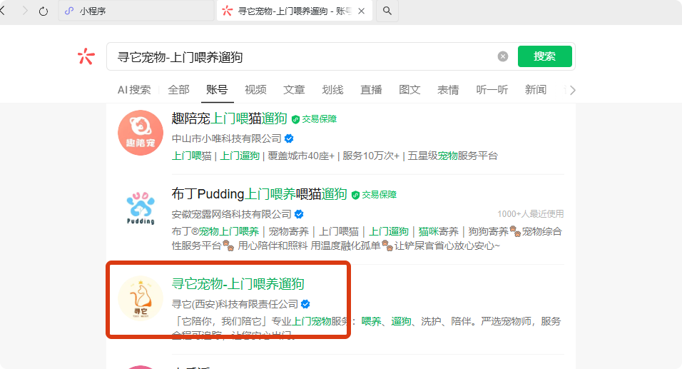
Task: Select the 新闻 filter tab
Action: click(x=536, y=90)
